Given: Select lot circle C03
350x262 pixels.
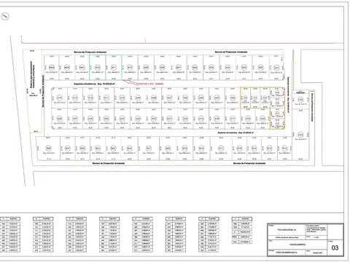Looking at the screenshot, I should tap(300, 135).
